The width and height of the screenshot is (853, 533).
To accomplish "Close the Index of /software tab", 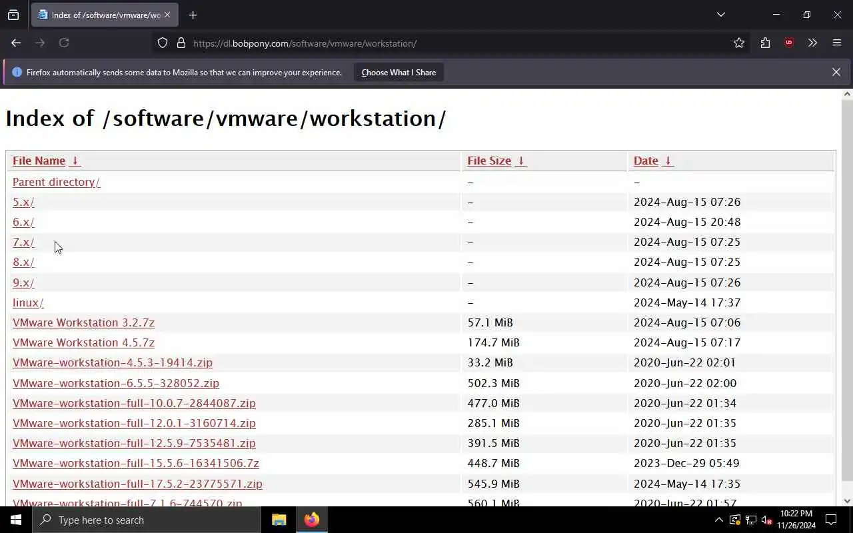I will [x=167, y=15].
